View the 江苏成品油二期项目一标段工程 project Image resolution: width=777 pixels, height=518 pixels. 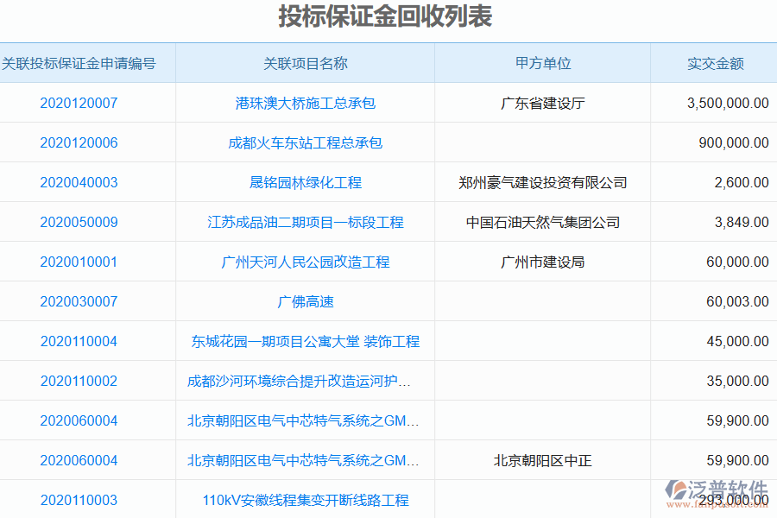coord(305,222)
